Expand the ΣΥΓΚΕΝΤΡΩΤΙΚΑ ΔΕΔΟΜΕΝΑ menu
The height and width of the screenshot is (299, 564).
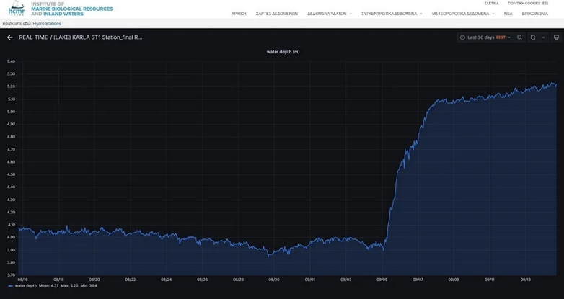391,14
